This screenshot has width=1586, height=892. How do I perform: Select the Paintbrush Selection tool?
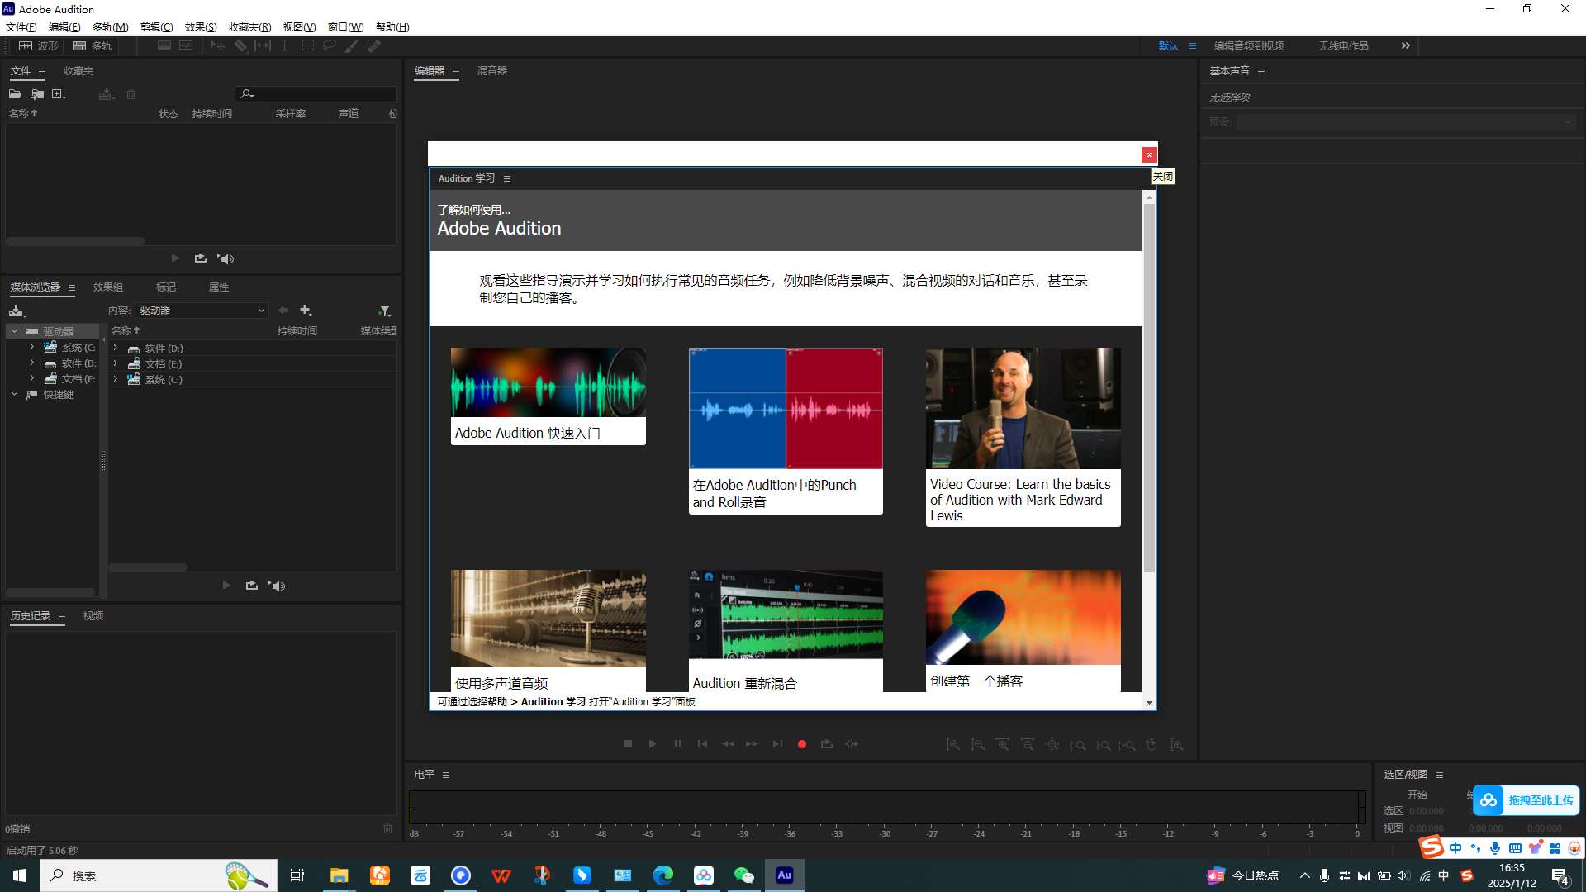351,46
